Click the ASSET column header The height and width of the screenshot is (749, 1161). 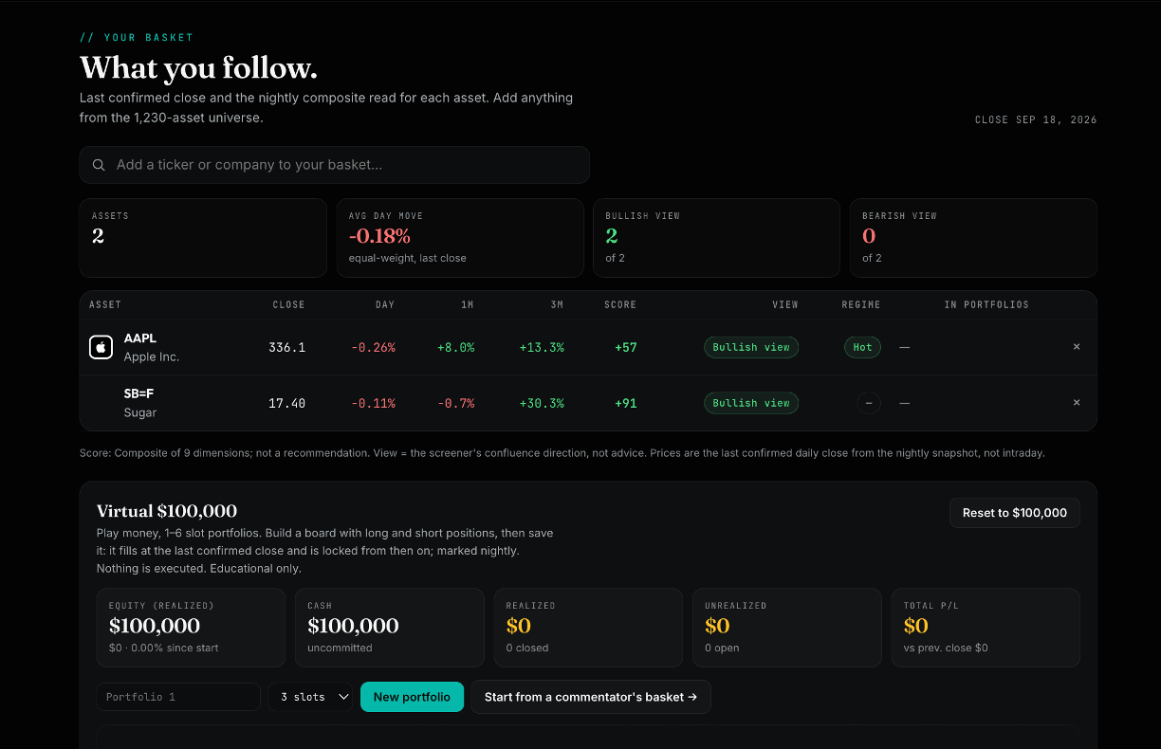105,305
